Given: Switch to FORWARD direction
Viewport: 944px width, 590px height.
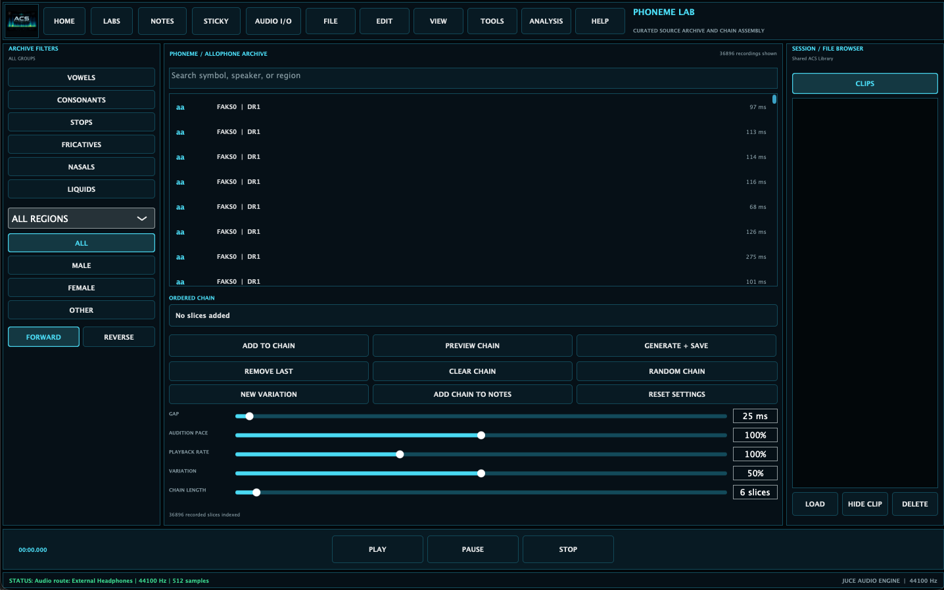Looking at the screenshot, I should point(43,337).
